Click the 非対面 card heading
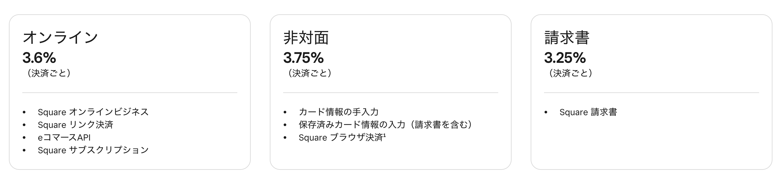The image size is (782, 179). pyautogui.click(x=306, y=38)
